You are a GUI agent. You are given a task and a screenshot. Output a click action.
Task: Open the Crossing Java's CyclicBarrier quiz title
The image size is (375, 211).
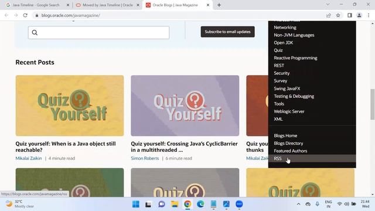coord(184,147)
